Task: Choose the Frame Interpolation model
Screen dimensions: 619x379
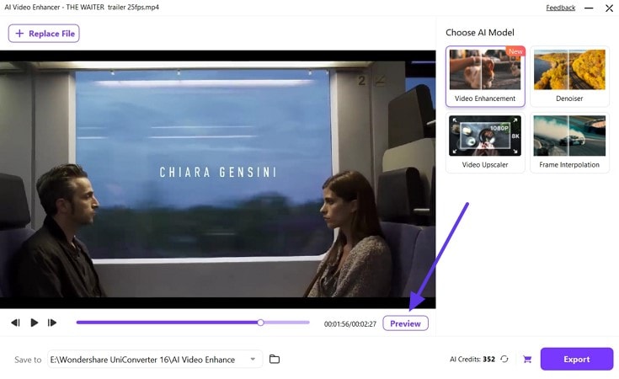Action: click(569, 142)
